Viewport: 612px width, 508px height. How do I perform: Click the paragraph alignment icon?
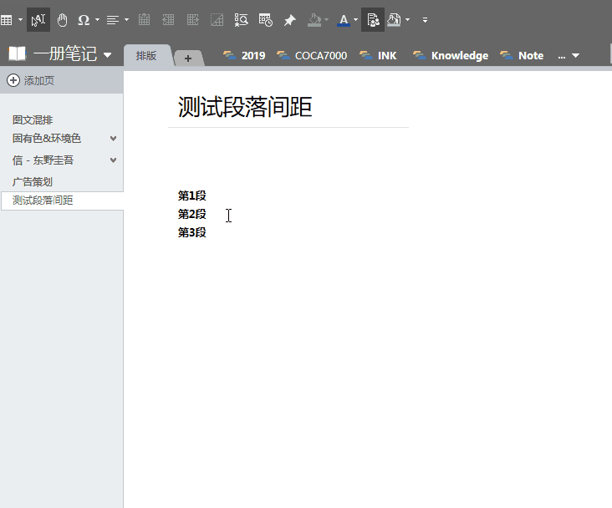coord(113,19)
